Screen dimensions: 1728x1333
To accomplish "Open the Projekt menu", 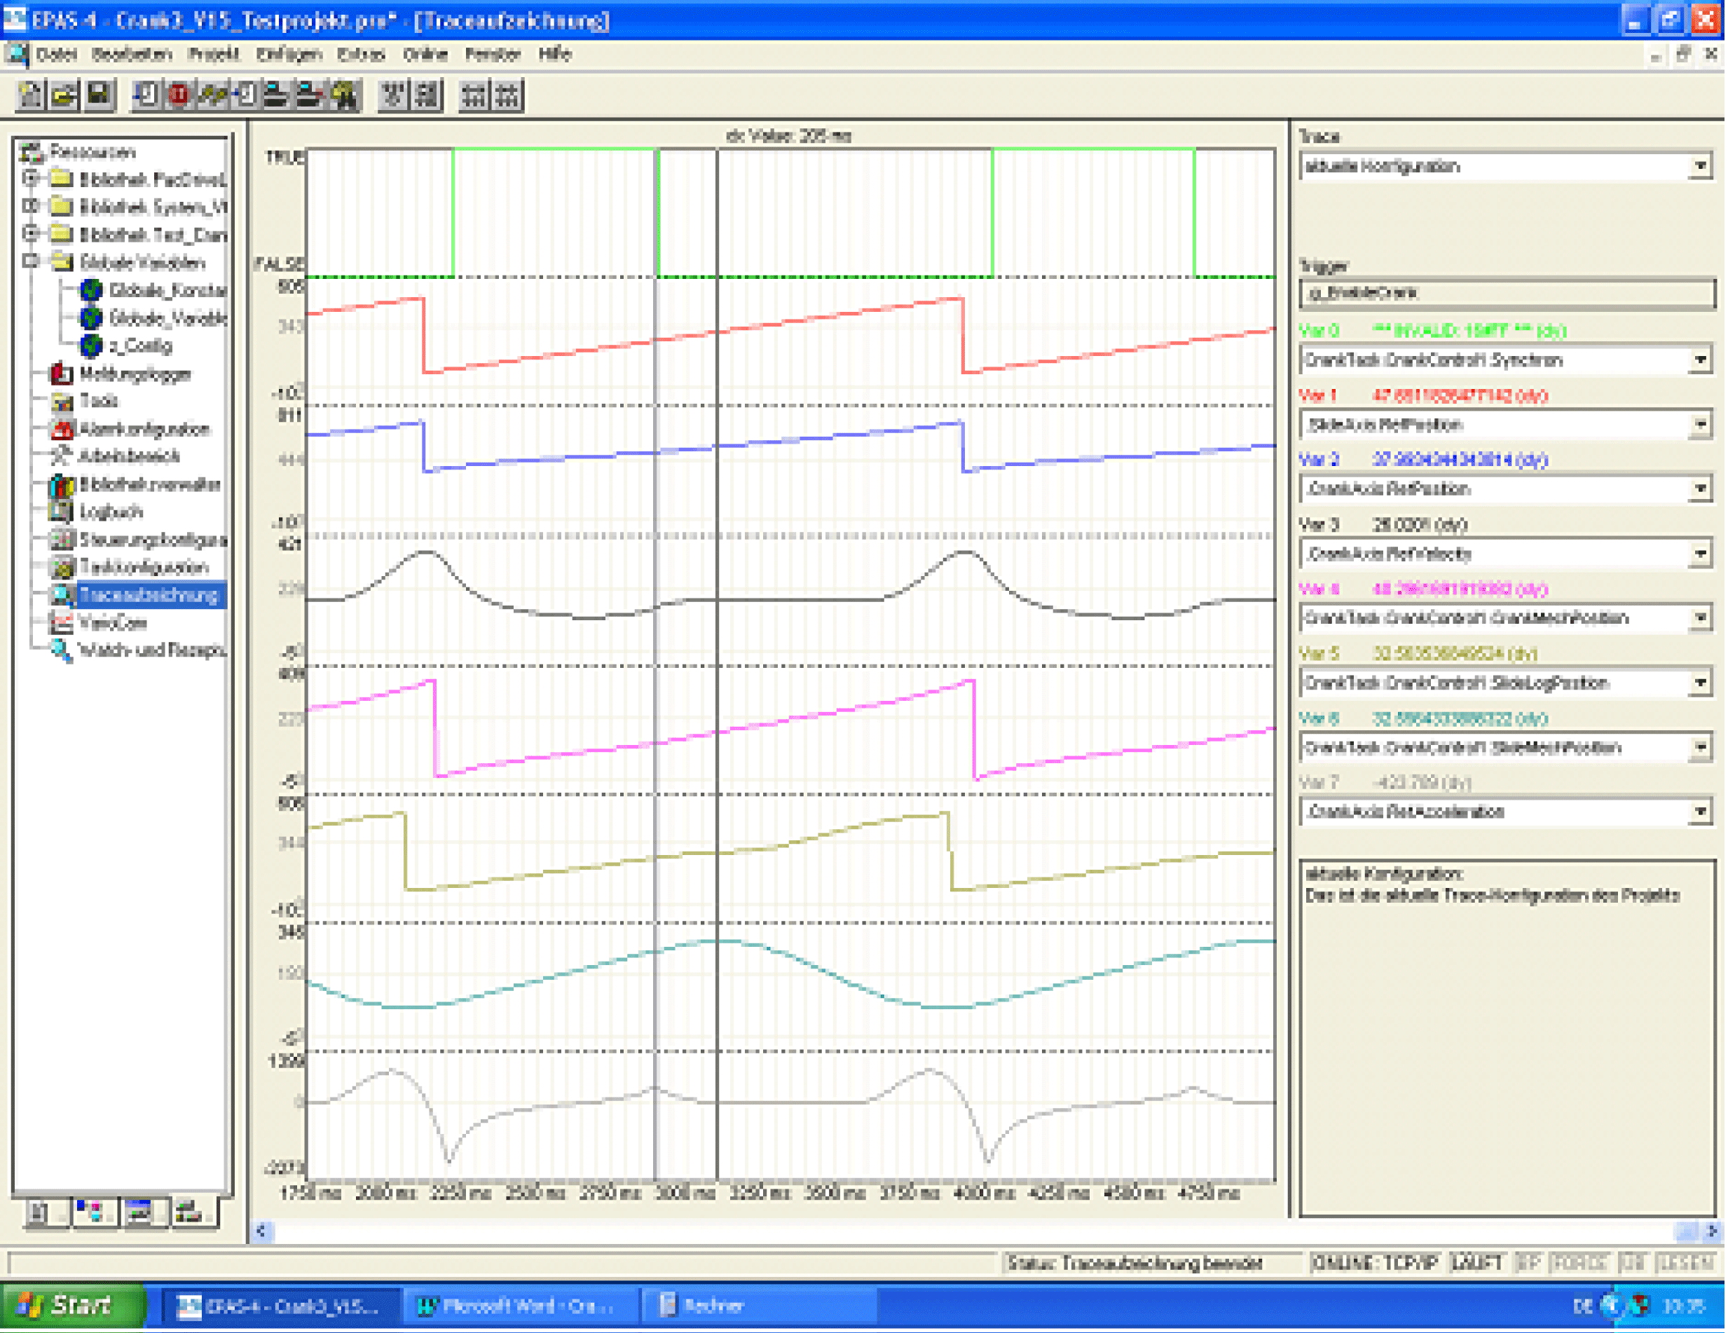I will point(214,55).
